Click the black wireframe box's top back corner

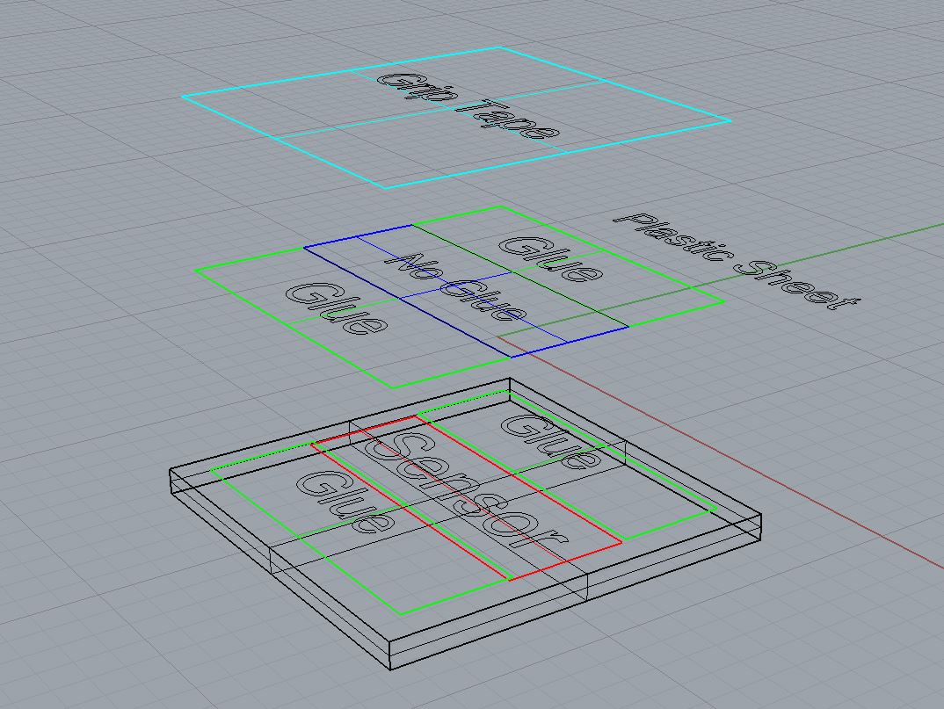510,380
